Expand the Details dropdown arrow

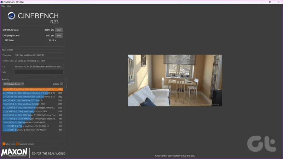[62, 84]
